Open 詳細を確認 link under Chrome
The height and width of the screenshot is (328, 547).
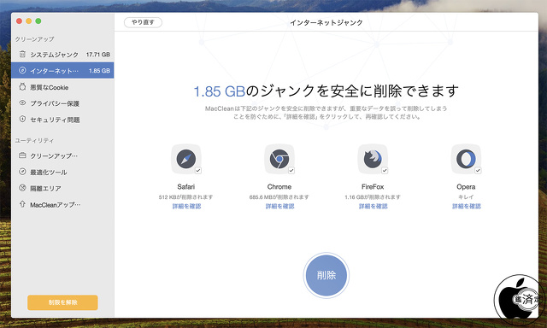[279, 207]
